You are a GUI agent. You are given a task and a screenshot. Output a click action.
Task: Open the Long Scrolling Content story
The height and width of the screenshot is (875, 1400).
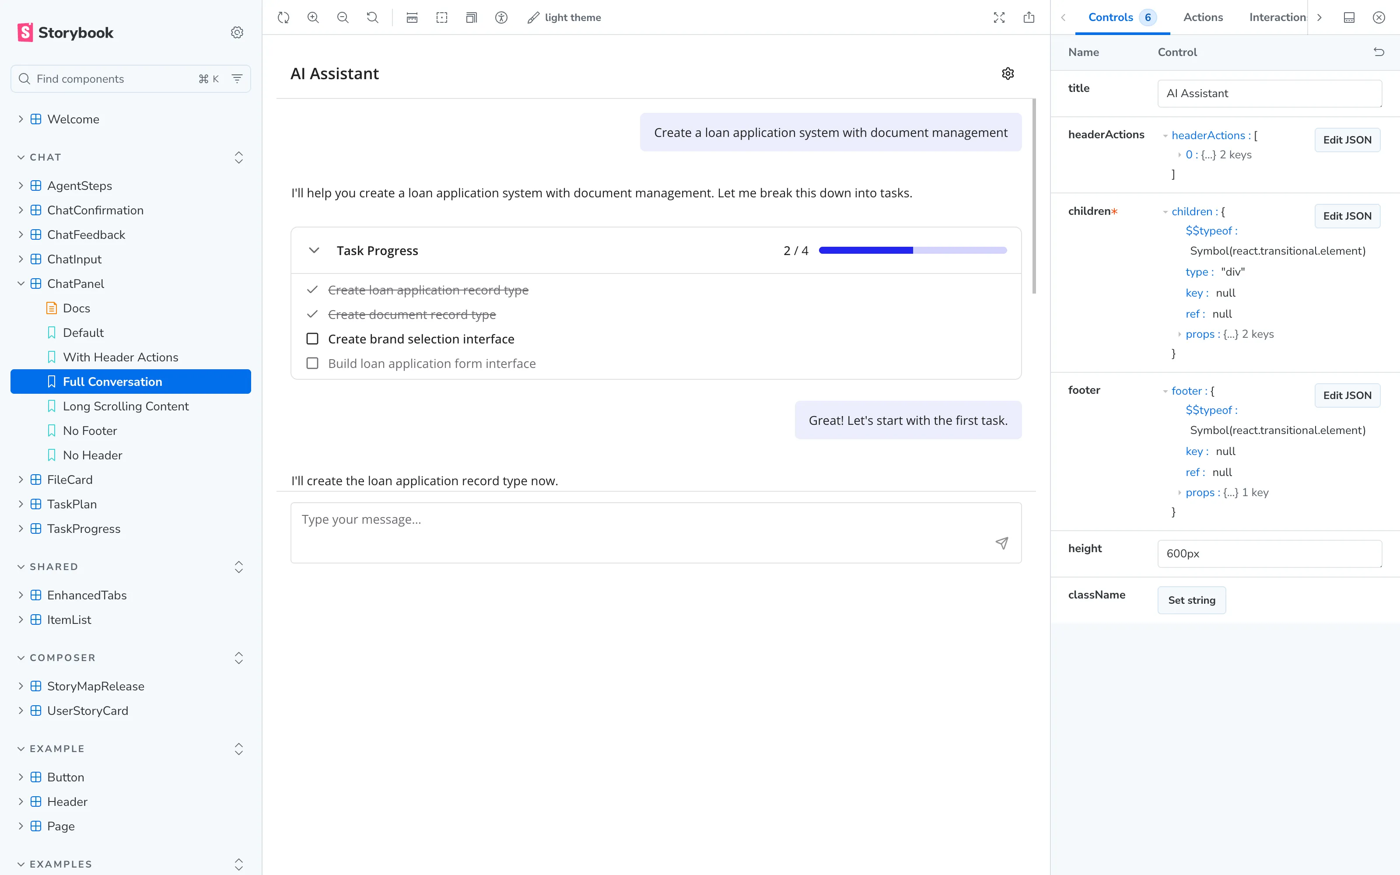tap(126, 406)
